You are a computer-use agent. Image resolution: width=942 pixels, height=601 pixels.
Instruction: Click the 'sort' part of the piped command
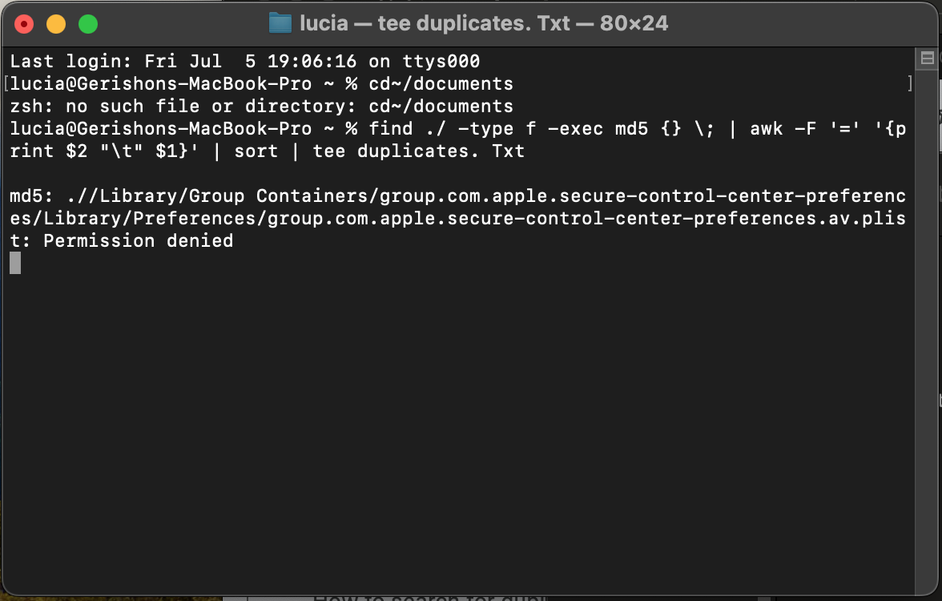(x=257, y=151)
